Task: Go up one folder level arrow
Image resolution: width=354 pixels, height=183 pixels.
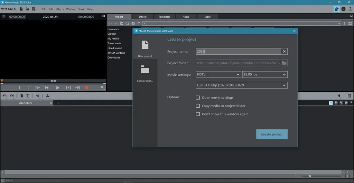Action: (139, 24)
